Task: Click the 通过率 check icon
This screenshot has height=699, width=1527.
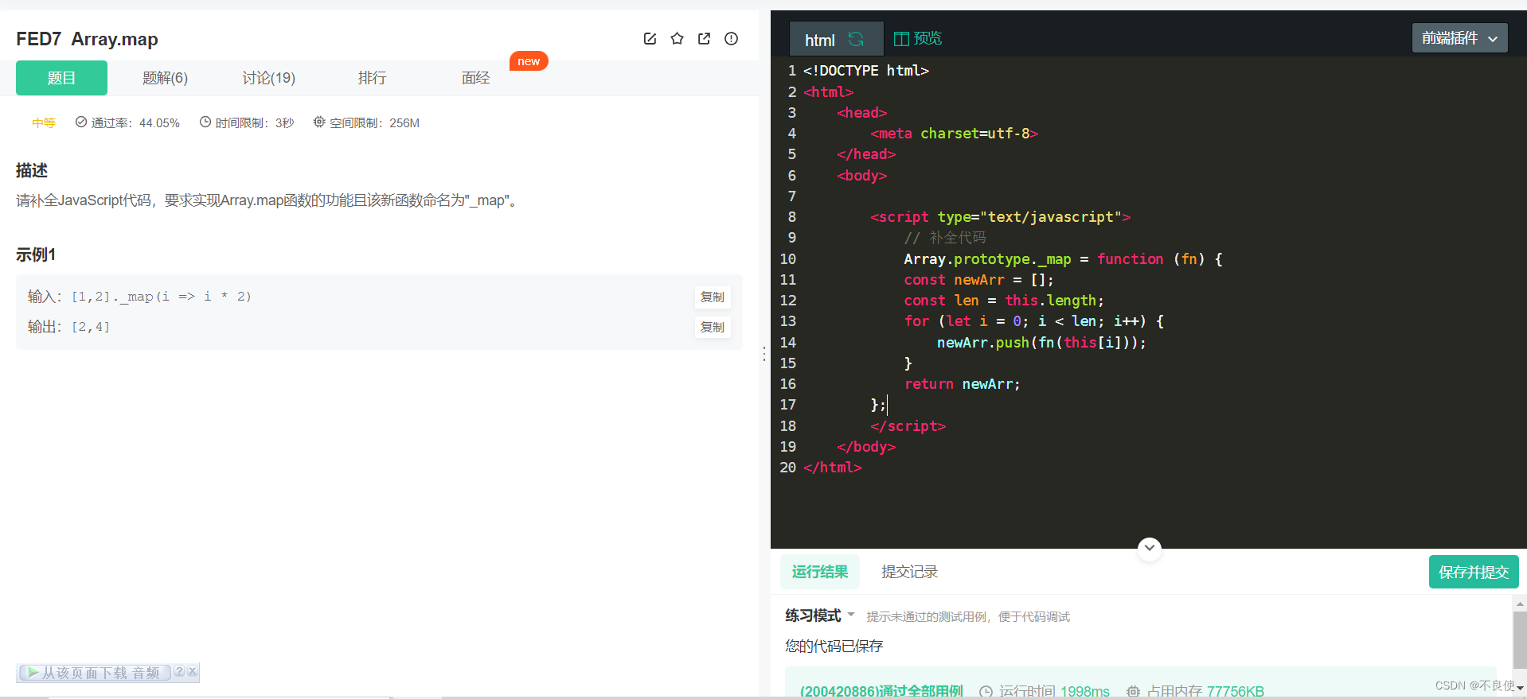Action: [81, 122]
